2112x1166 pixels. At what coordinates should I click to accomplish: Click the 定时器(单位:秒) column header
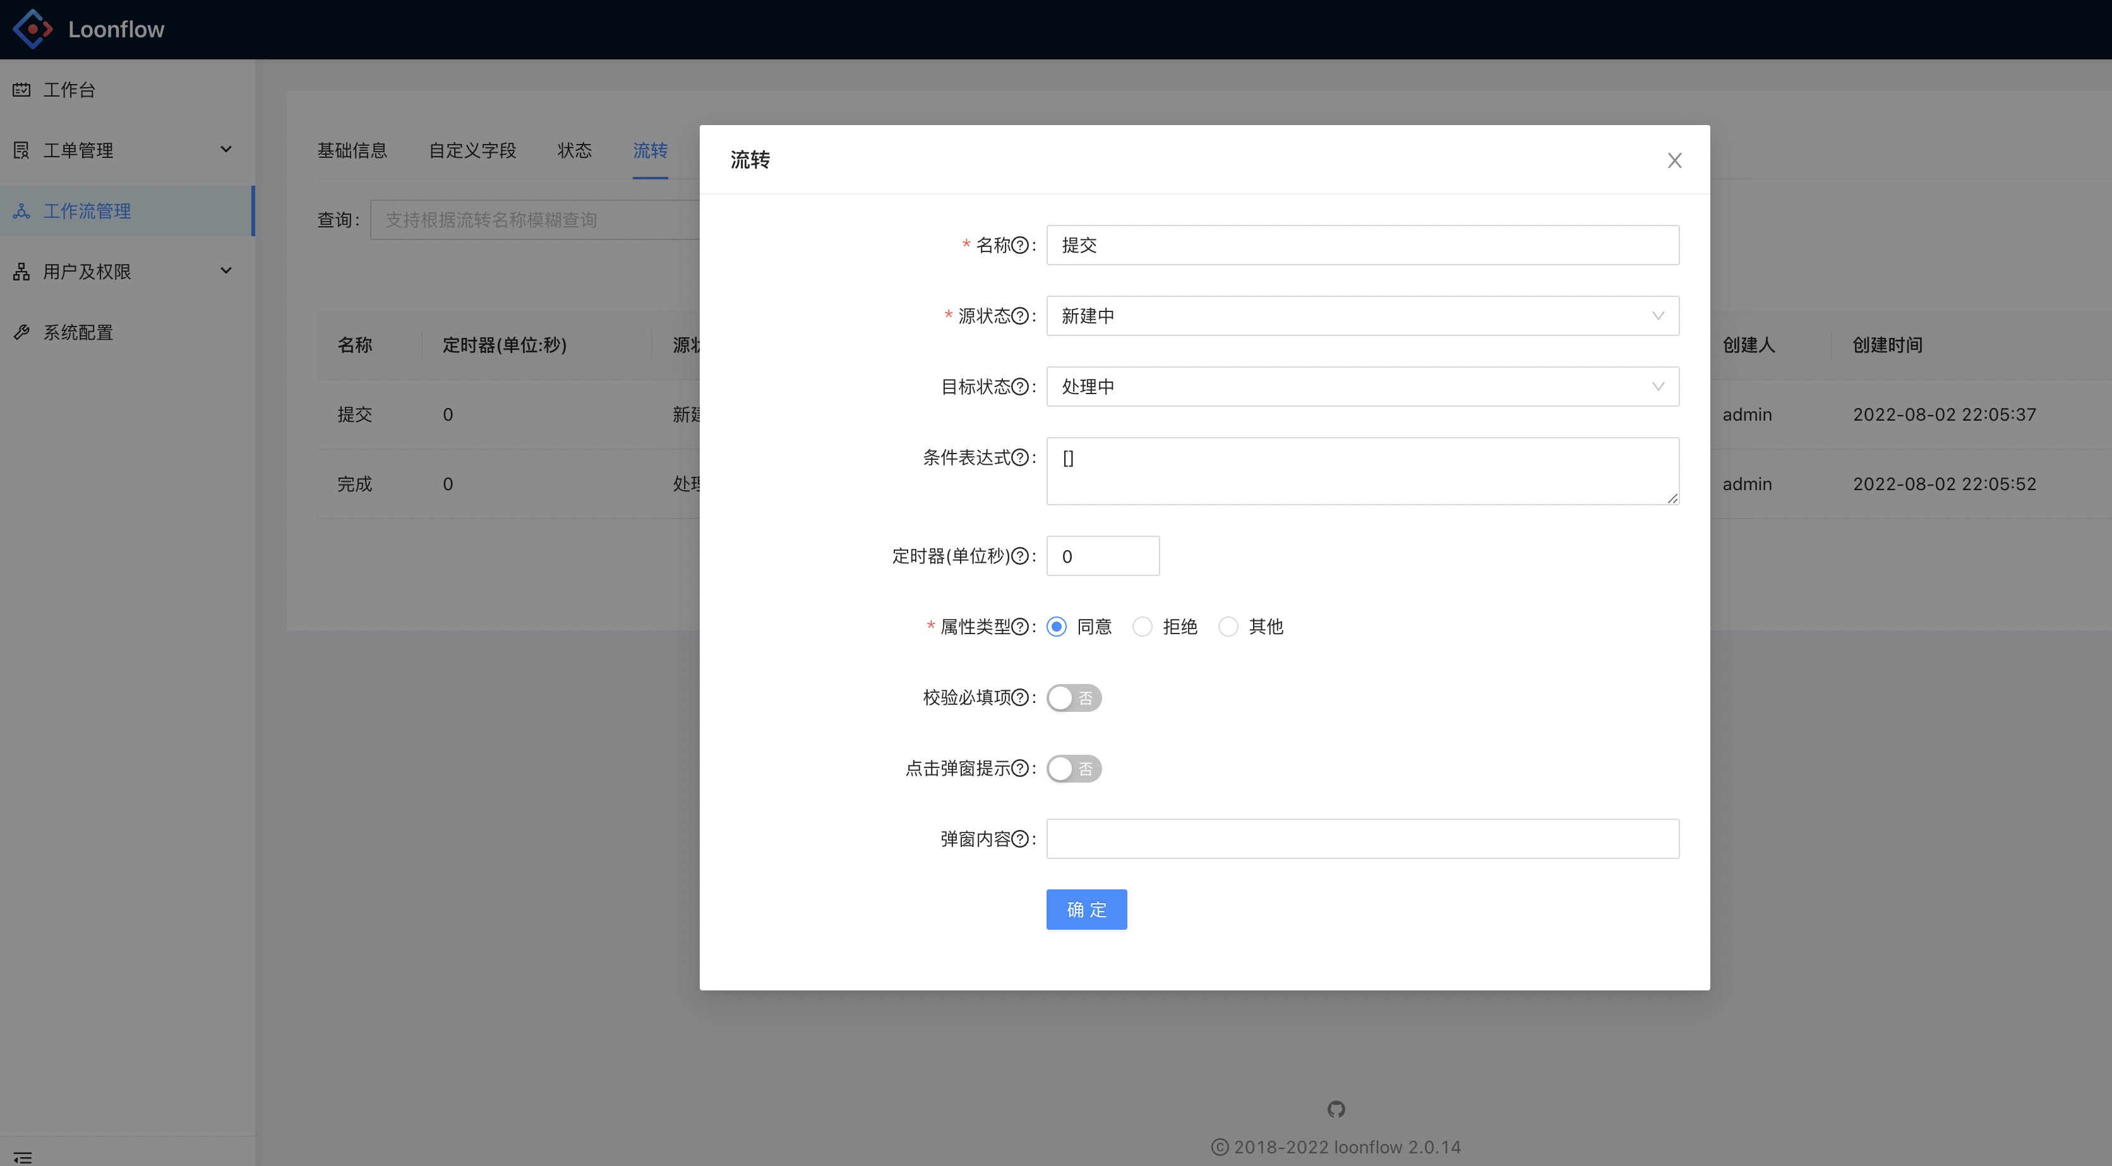(x=504, y=344)
